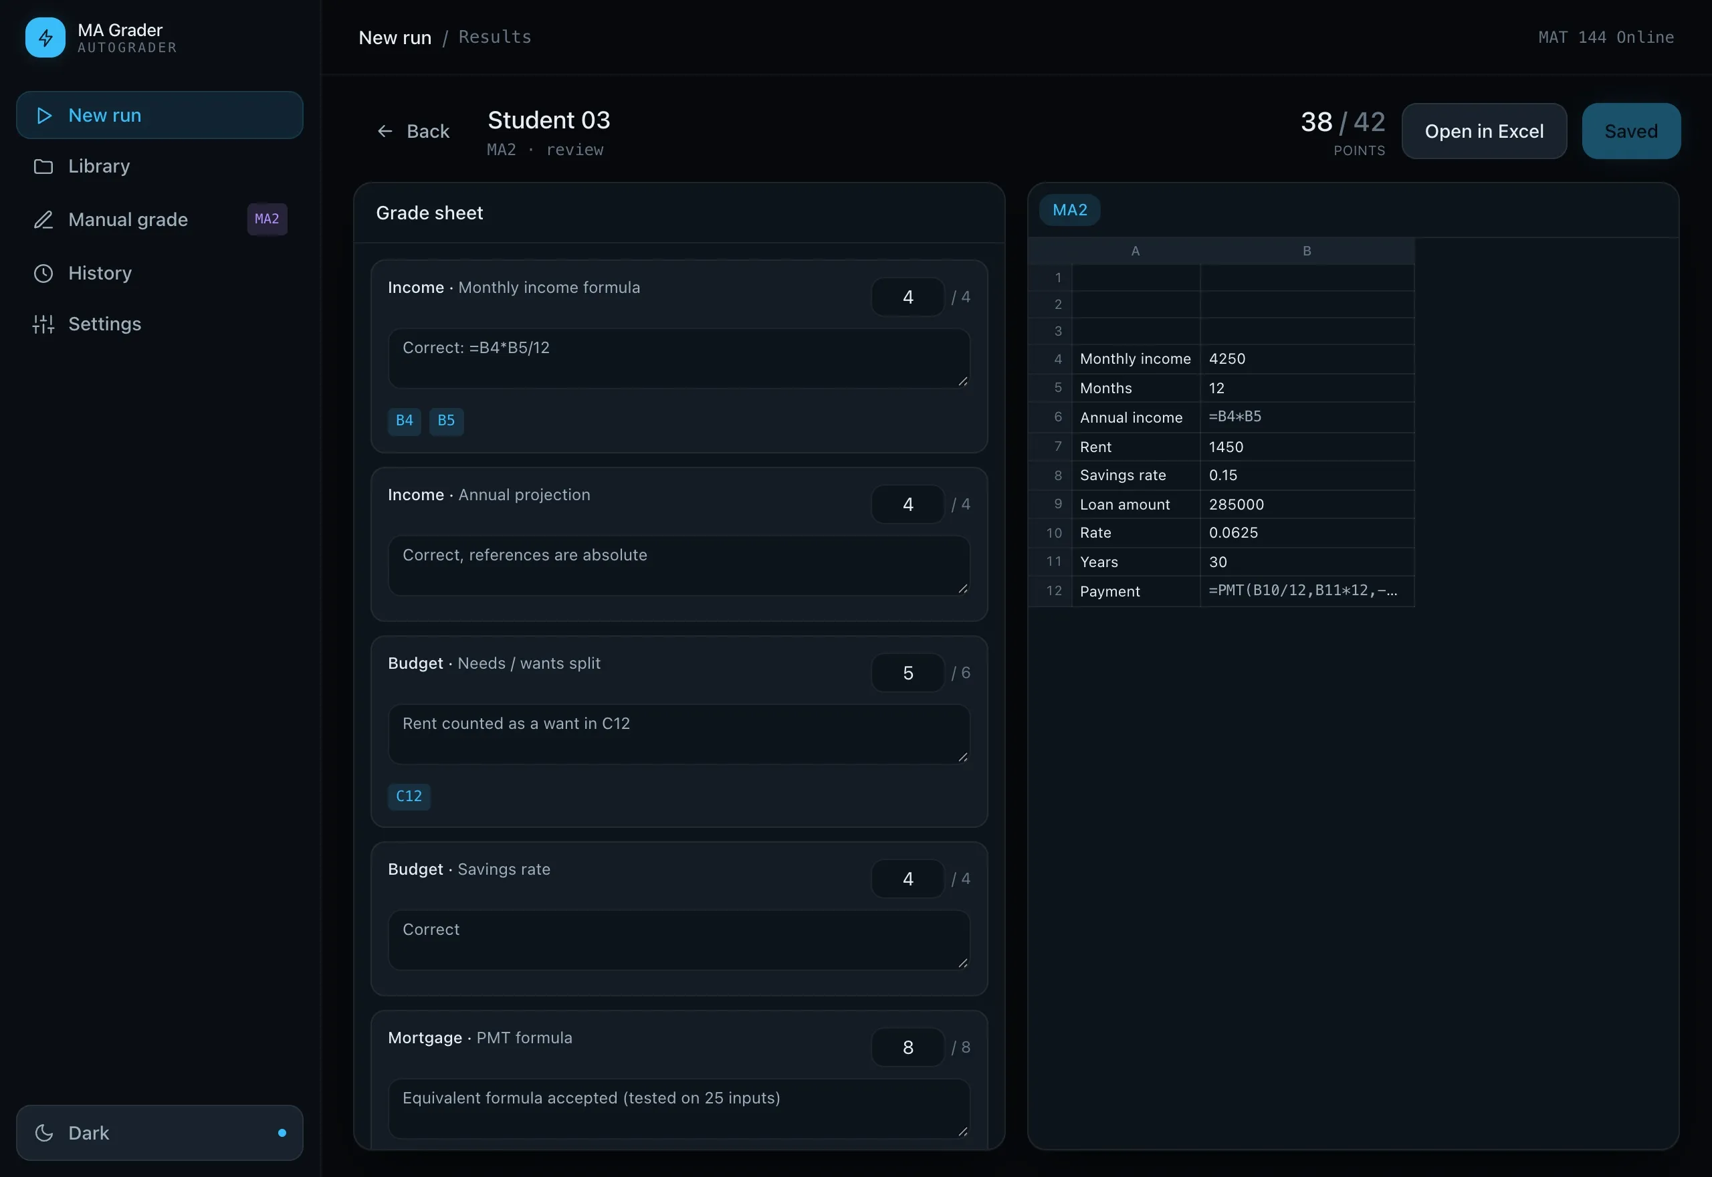1712x1177 pixels.
Task: Click the Results breadcrumb
Action: click(495, 37)
